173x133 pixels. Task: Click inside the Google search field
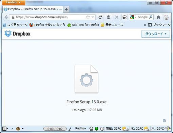pos(143,17)
